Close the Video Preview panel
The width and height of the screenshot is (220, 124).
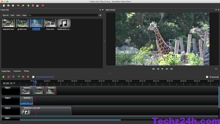(x=218, y=10)
